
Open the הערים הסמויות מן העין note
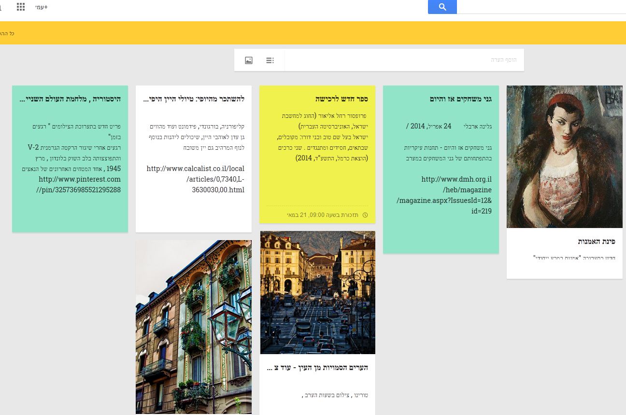(x=317, y=368)
